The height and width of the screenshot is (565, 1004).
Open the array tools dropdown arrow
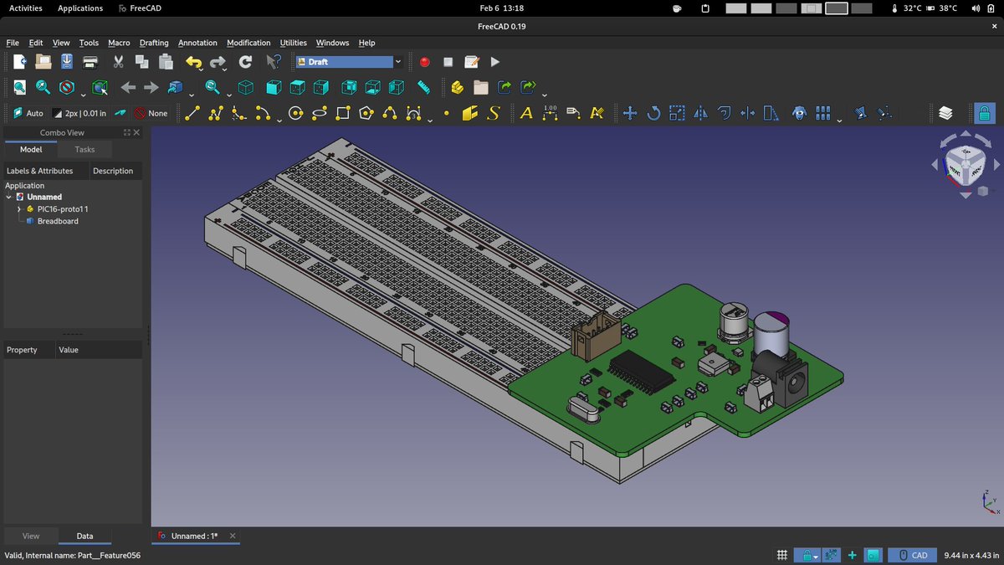pyautogui.click(x=838, y=120)
